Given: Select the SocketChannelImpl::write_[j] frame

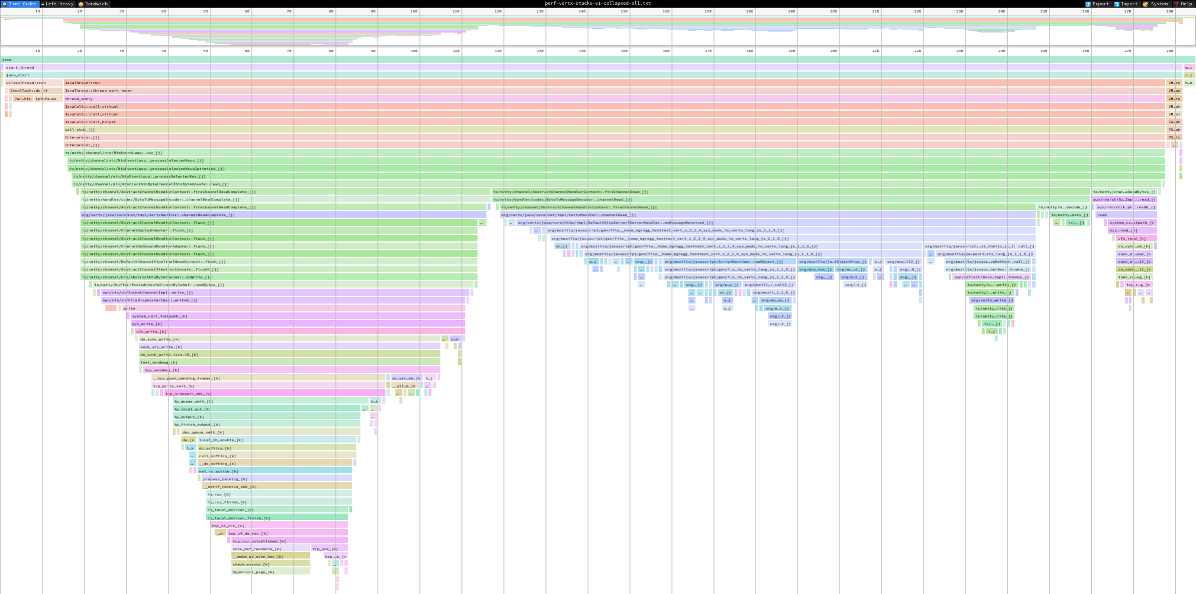Looking at the screenshot, I should [285, 292].
